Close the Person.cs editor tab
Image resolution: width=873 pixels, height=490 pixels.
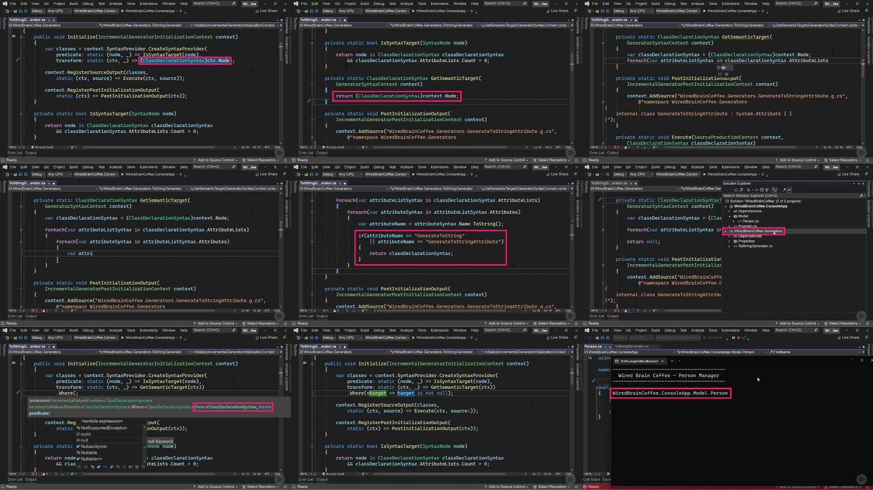pyautogui.click(x=610, y=347)
